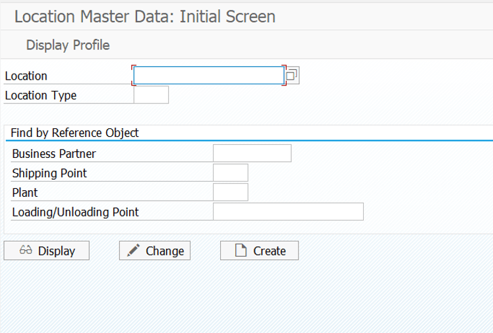493x333 pixels.
Task: Focus the Location input field
Action: click(209, 75)
